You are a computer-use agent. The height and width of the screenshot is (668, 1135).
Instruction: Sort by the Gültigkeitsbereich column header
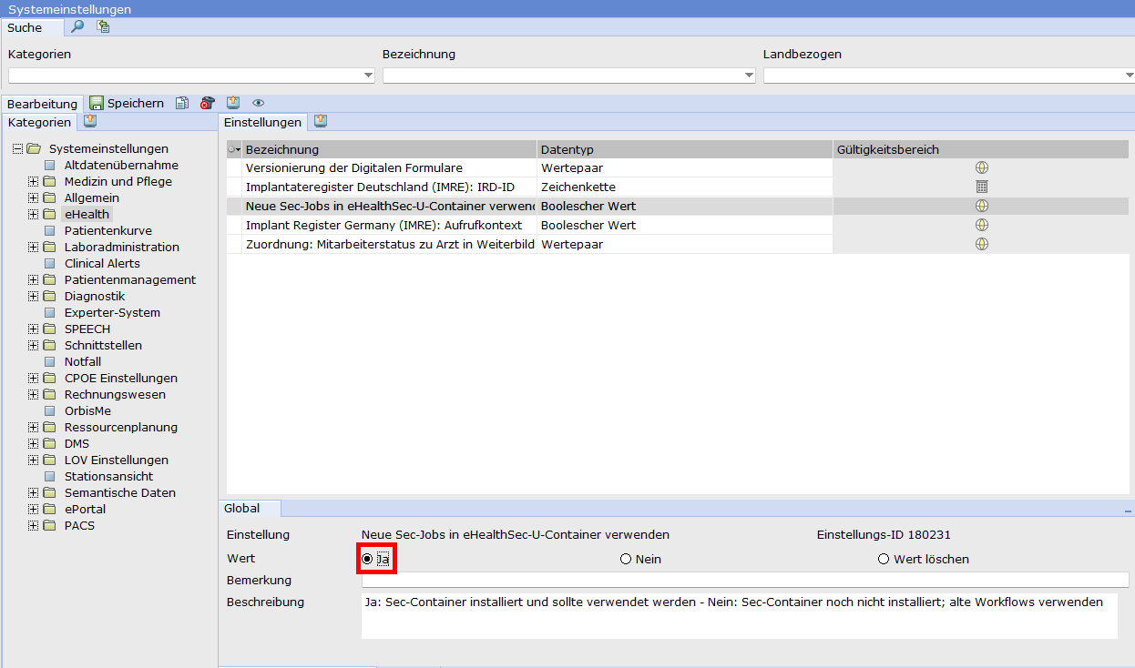coord(980,149)
